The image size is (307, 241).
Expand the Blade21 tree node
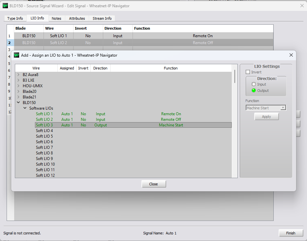pos(18,97)
